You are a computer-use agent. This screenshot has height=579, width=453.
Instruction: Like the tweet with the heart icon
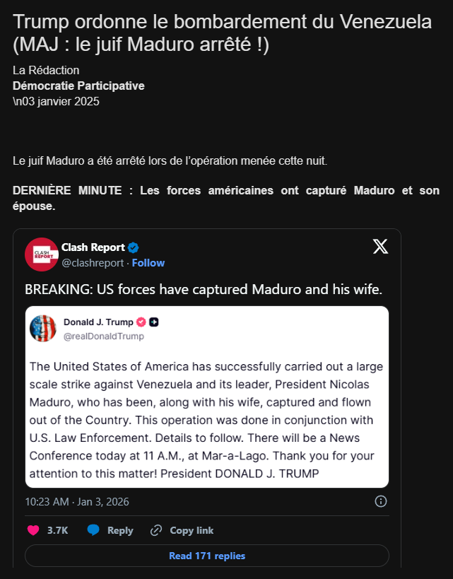33,530
